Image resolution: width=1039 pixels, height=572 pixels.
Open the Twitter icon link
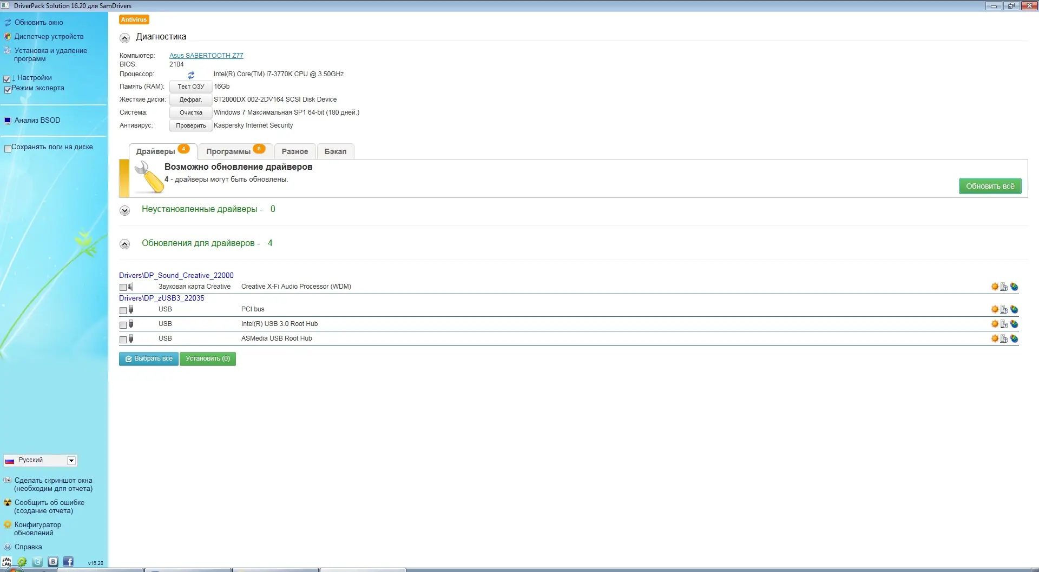coord(37,562)
